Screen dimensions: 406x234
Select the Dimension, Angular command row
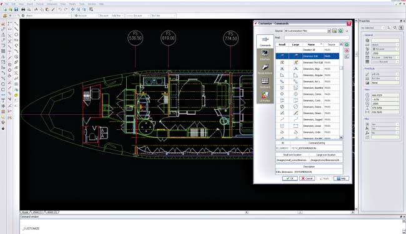pyautogui.click(x=307, y=75)
